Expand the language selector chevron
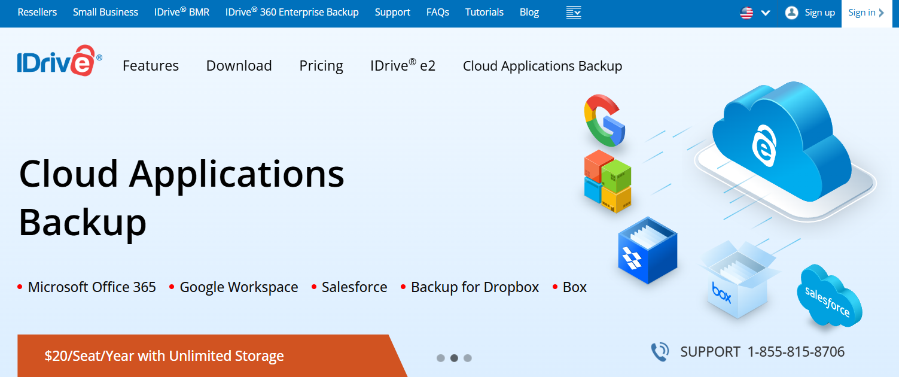899x377 pixels. (x=765, y=13)
